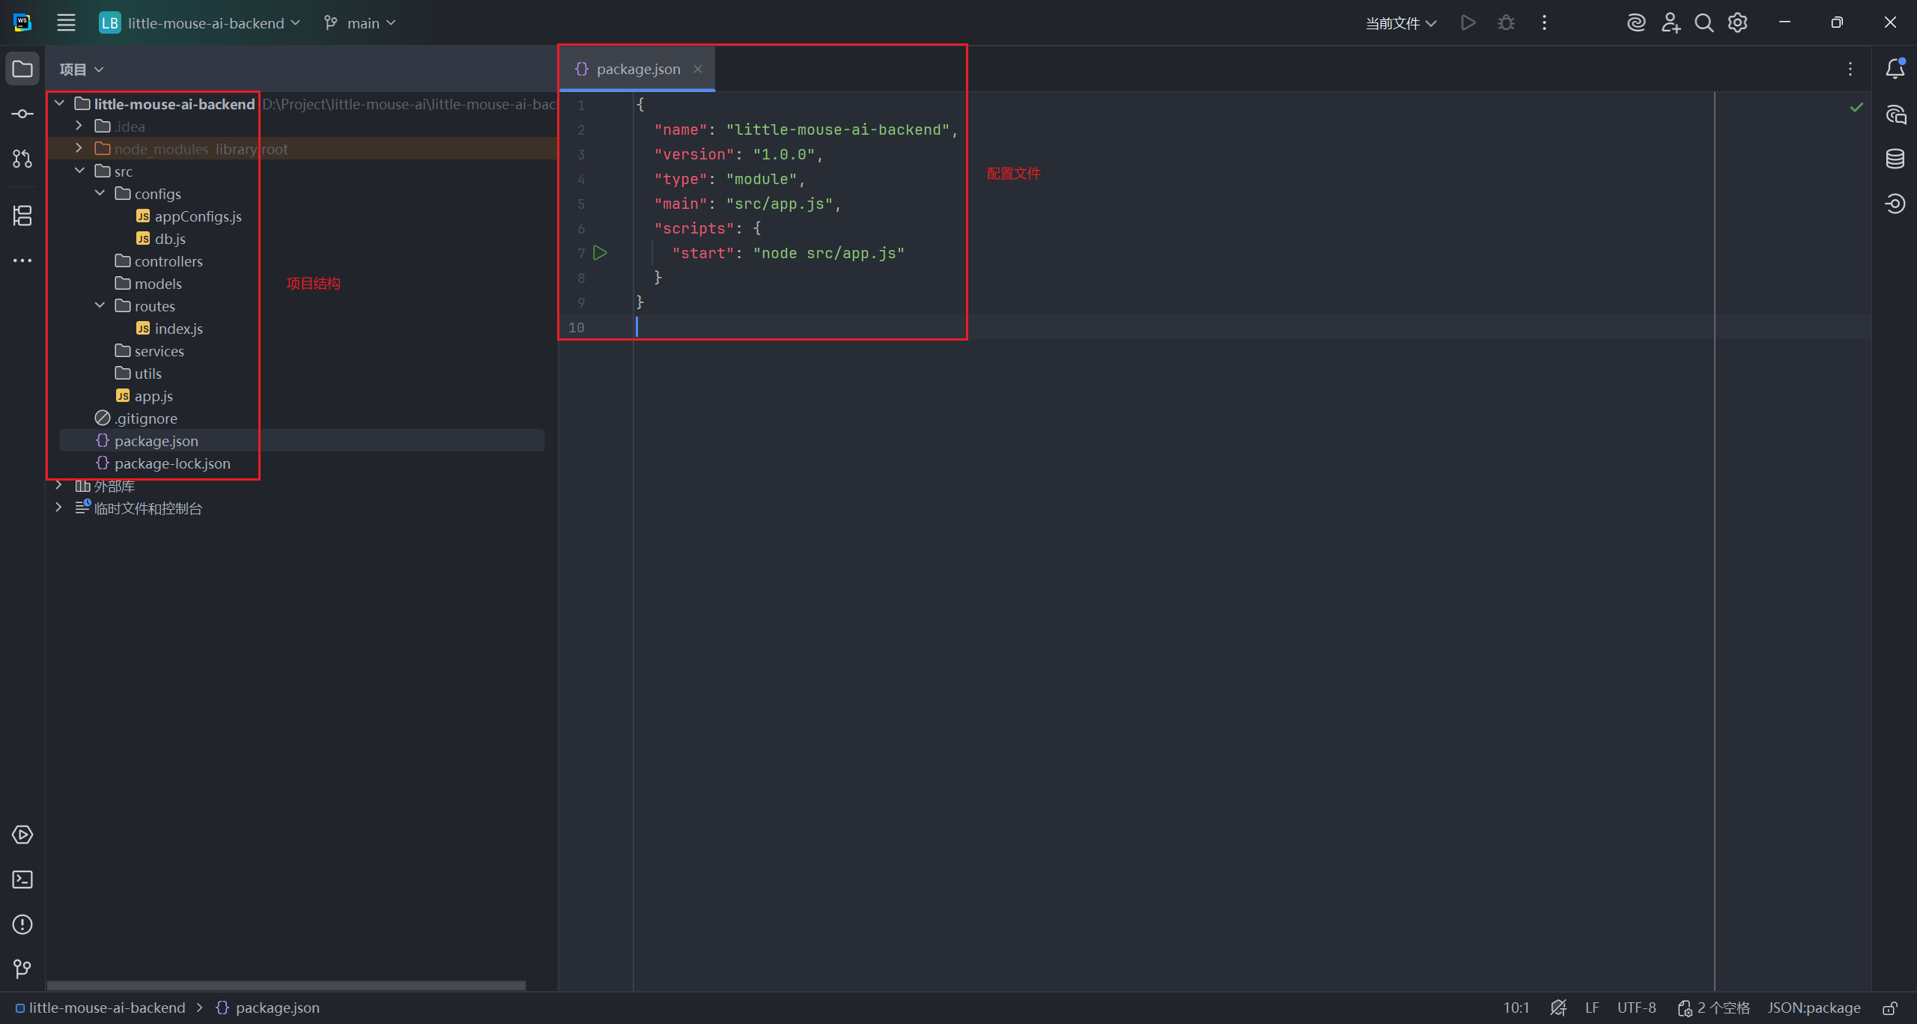Toggle the read-only lock in status bar
The width and height of the screenshot is (1917, 1024).
click(x=1890, y=1008)
